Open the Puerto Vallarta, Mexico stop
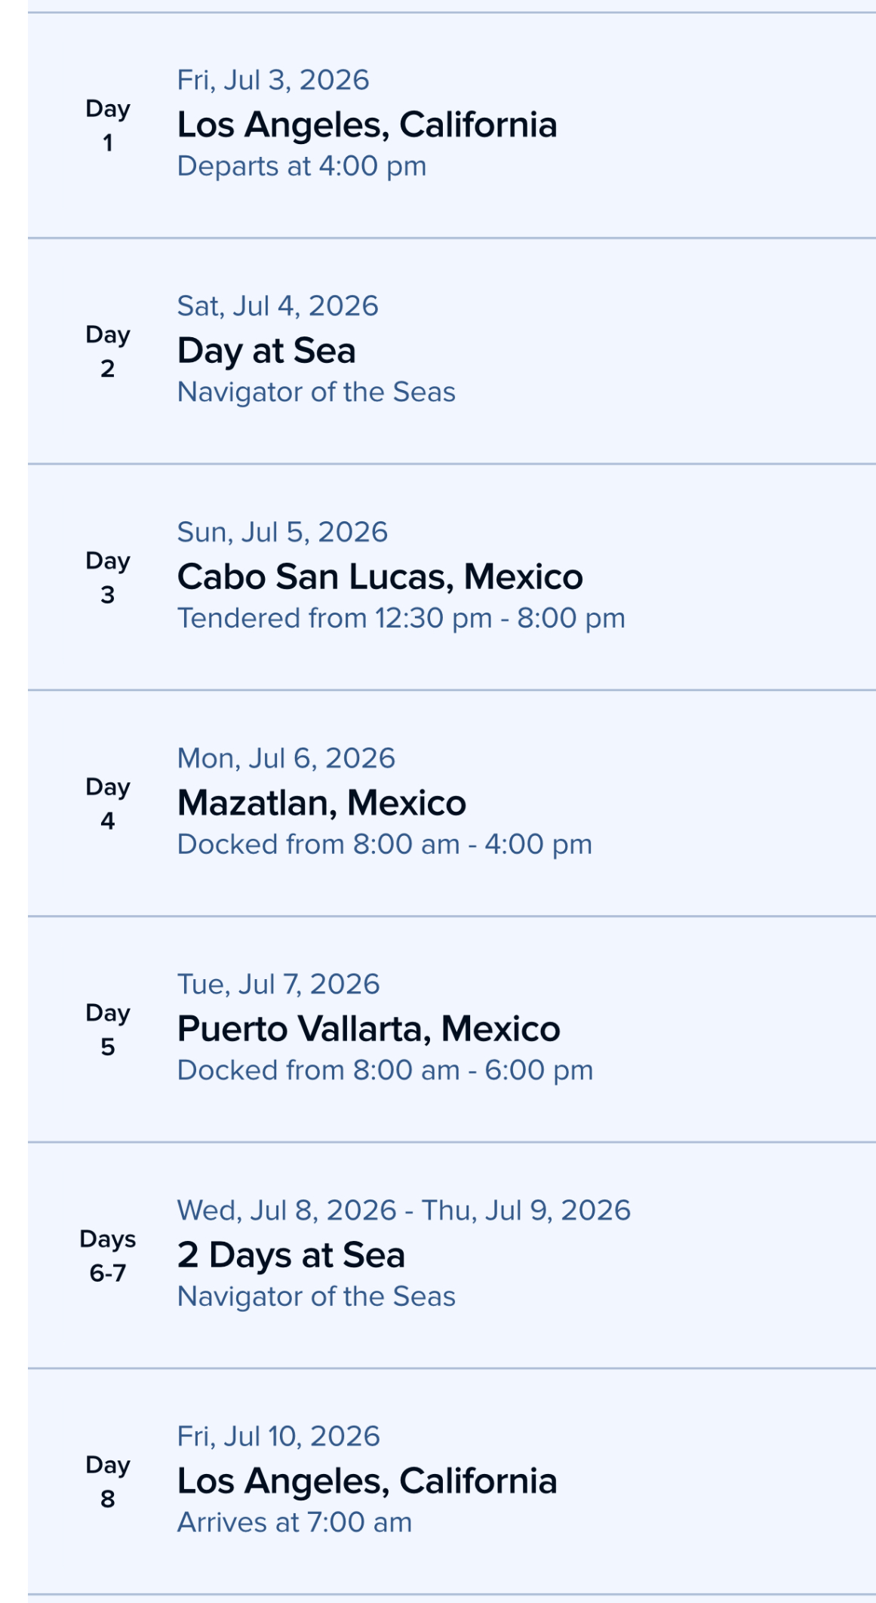876x1603 pixels. pyautogui.click(x=368, y=1030)
